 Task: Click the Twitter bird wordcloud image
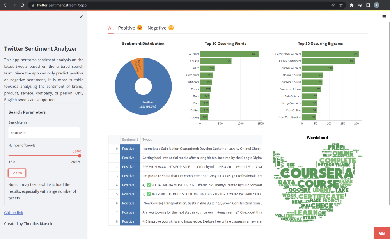click(x=317, y=183)
